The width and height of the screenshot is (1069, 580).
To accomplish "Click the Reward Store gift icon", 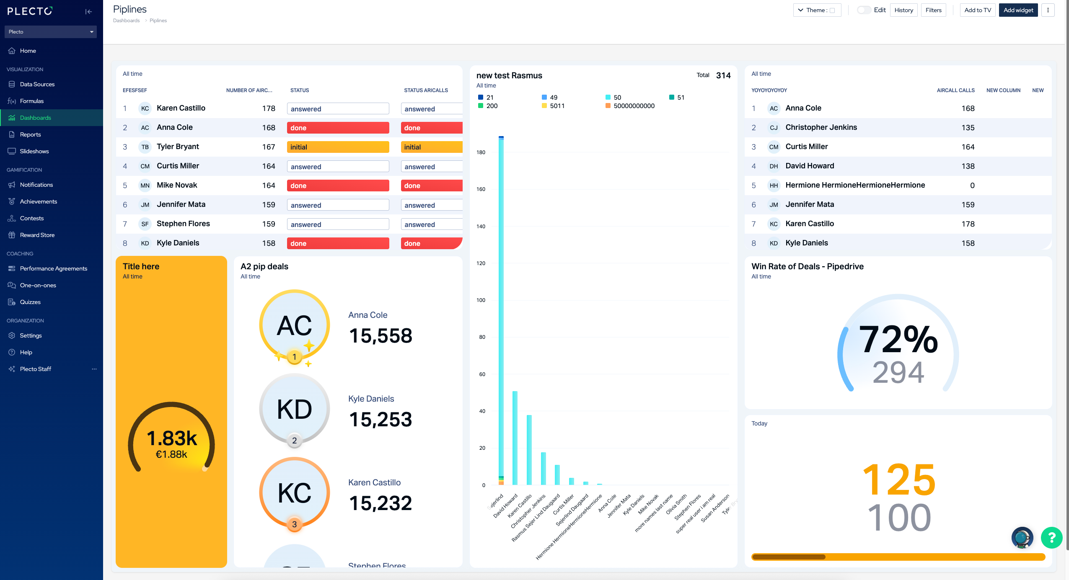I will pyautogui.click(x=12, y=235).
